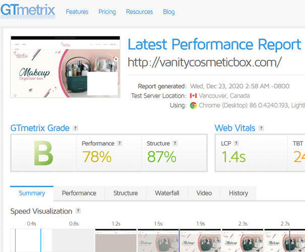
Task: Click the vanitycosmeticbox site screenshot thumbnail
Action: (65, 67)
